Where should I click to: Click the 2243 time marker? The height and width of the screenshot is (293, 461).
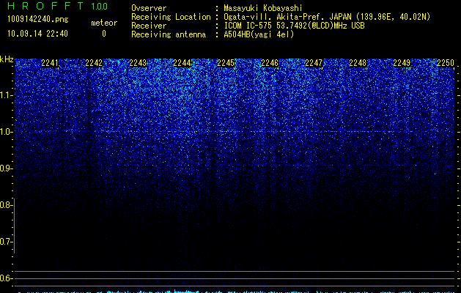click(x=138, y=63)
